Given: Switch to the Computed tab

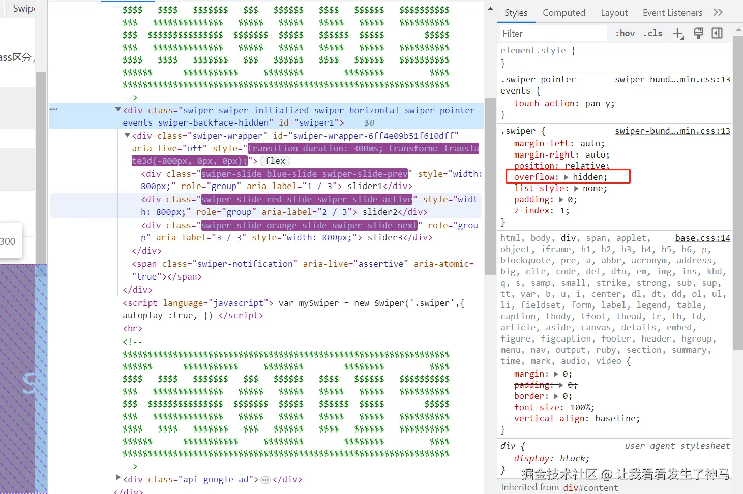Looking at the screenshot, I should (564, 13).
